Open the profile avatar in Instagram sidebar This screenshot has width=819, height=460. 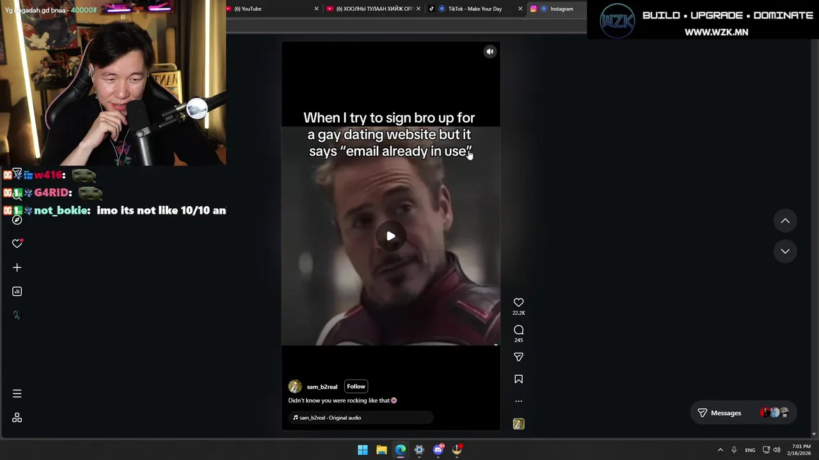[17, 315]
